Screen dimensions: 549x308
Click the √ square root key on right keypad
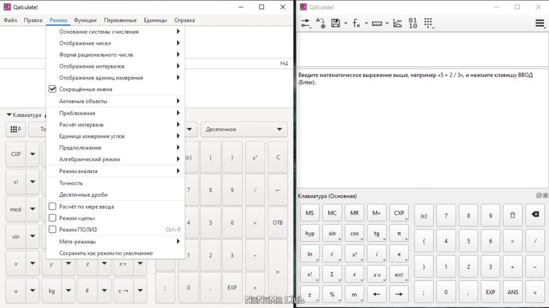[332, 254]
